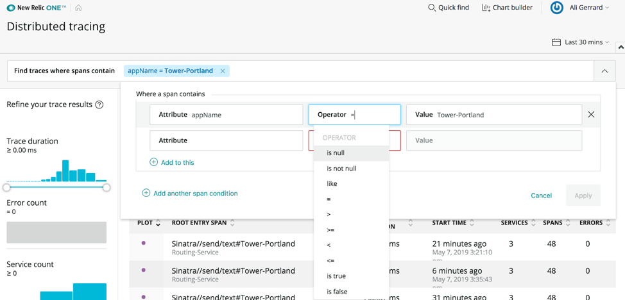This screenshot has height=300, width=625.
Task: Click the tall Service count histogram bar
Action: pos(90,292)
